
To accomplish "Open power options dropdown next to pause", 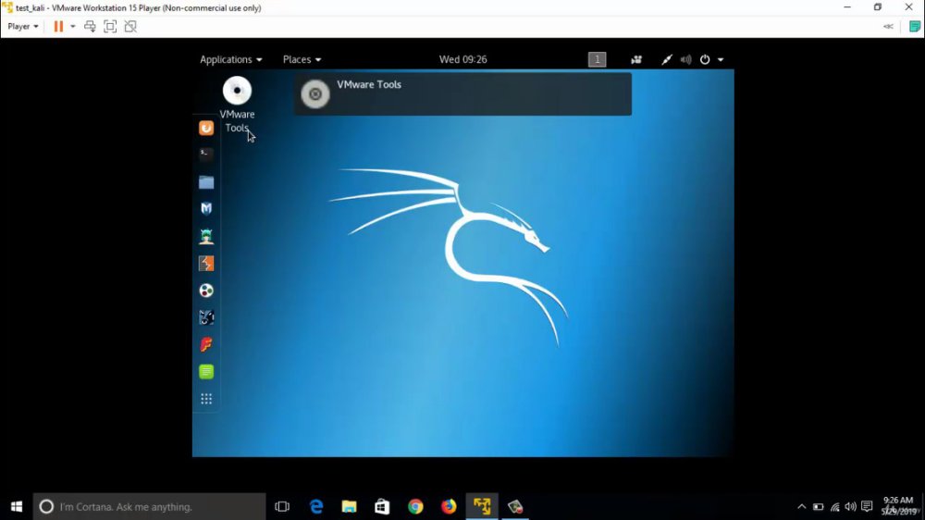I will pos(72,27).
